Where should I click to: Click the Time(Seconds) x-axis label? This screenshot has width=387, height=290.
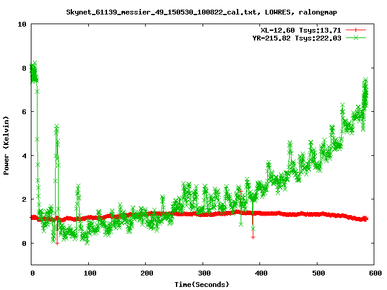(202, 284)
